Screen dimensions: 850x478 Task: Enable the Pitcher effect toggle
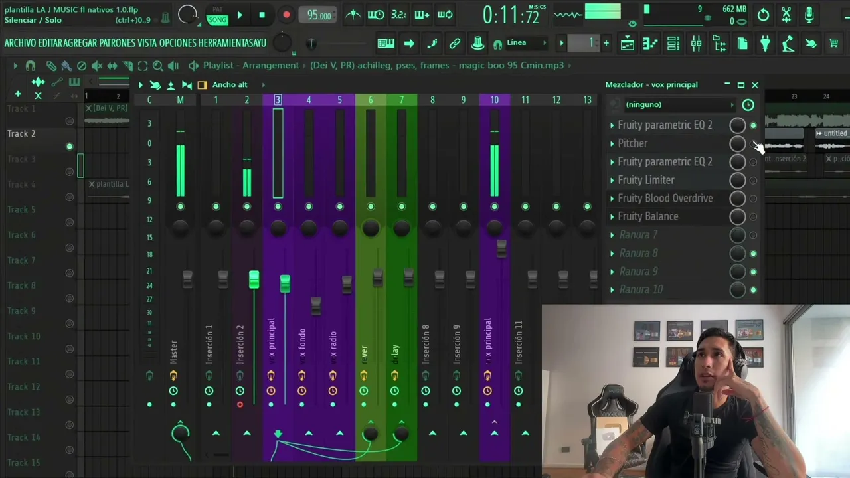click(753, 143)
